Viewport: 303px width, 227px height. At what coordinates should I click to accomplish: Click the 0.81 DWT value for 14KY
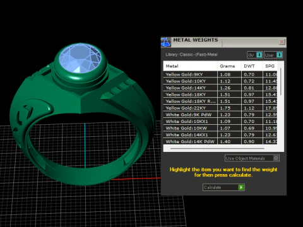tap(249, 88)
